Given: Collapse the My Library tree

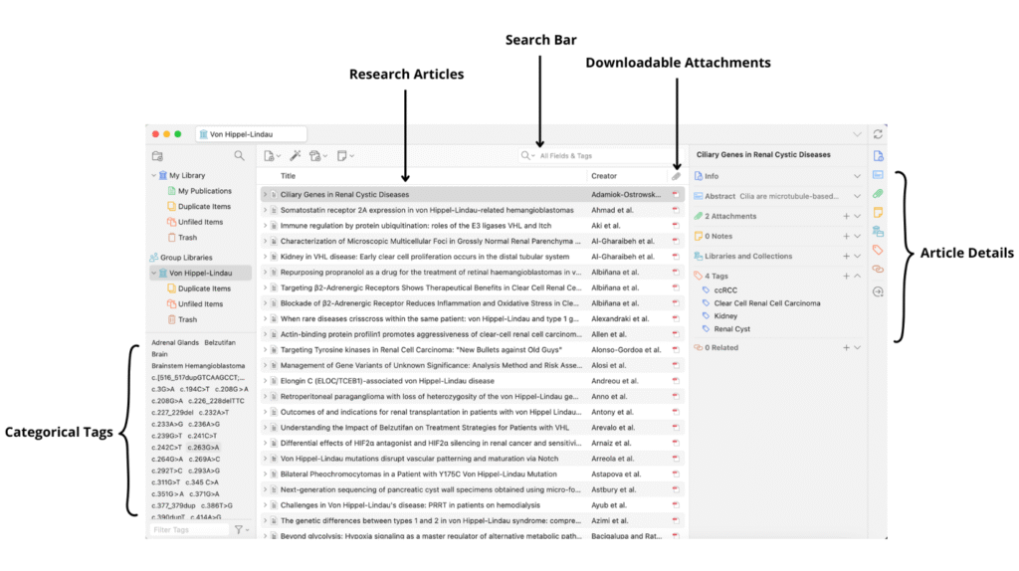Looking at the screenshot, I should pos(152,175).
